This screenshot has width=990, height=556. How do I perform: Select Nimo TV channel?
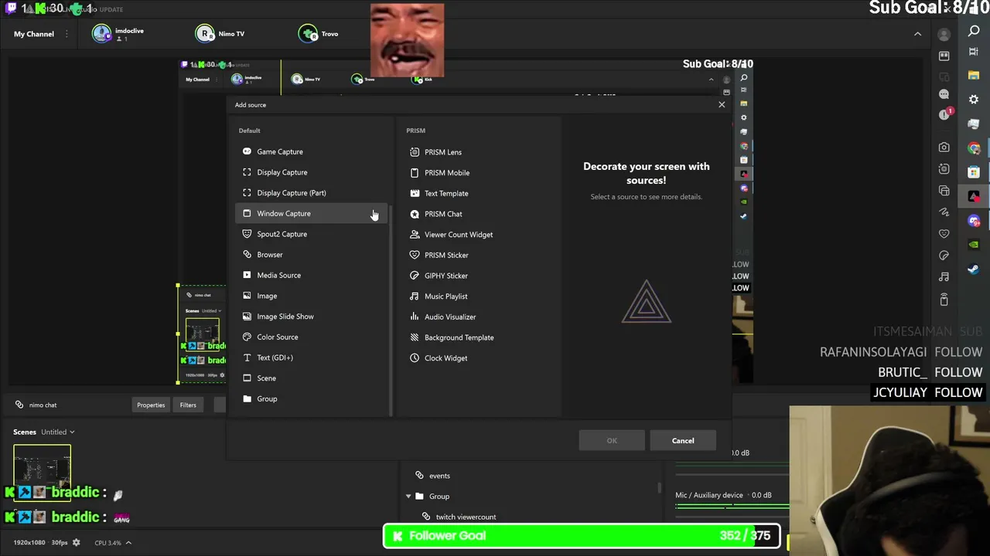click(x=220, y=33)
